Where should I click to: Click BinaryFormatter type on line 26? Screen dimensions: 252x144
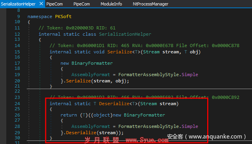point(144,115)
